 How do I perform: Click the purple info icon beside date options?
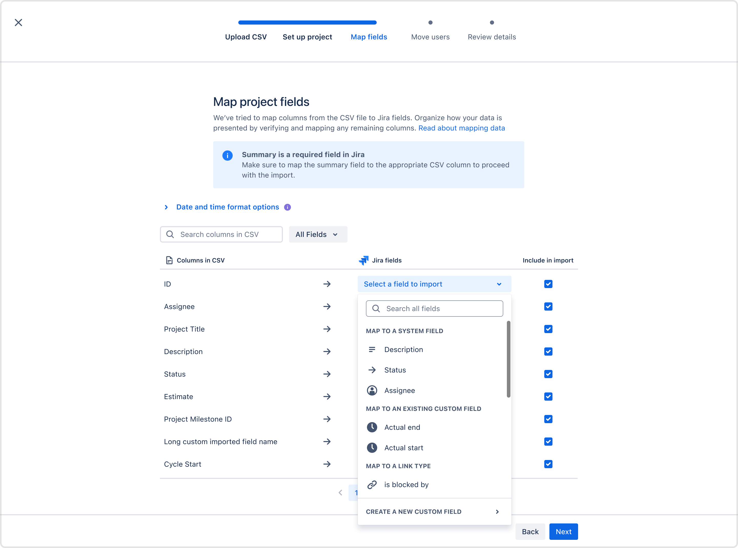pyautogui.click(x=288, y=207)
